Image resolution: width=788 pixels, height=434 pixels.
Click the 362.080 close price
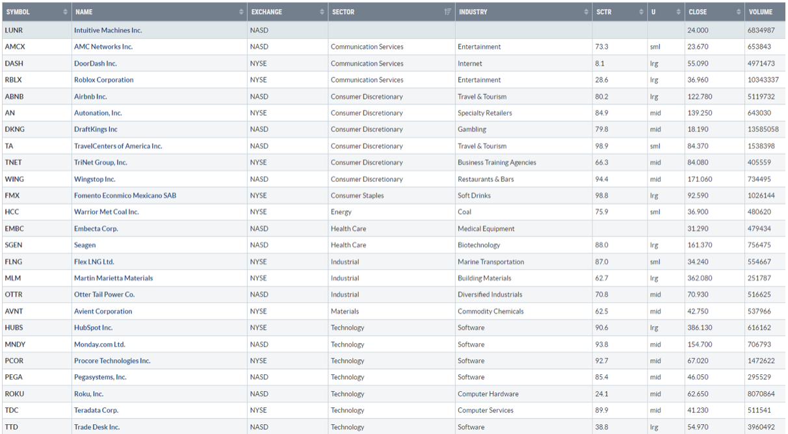(x=700, y=278)
